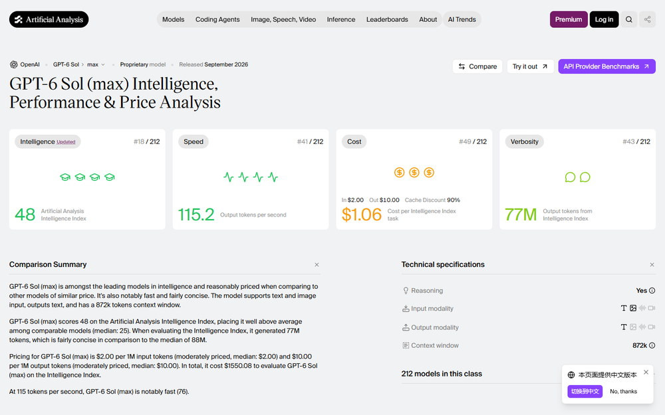Screen dimensions: 665x415
Task: Click the Compare button
Action: point(477,66)
